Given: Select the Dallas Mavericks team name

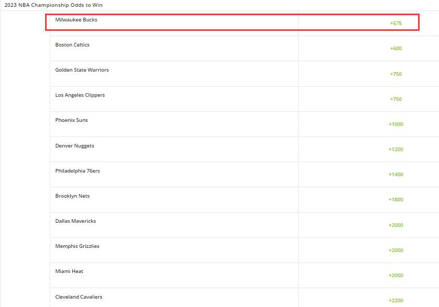Looking at the screenshot, I should point(75,221).
